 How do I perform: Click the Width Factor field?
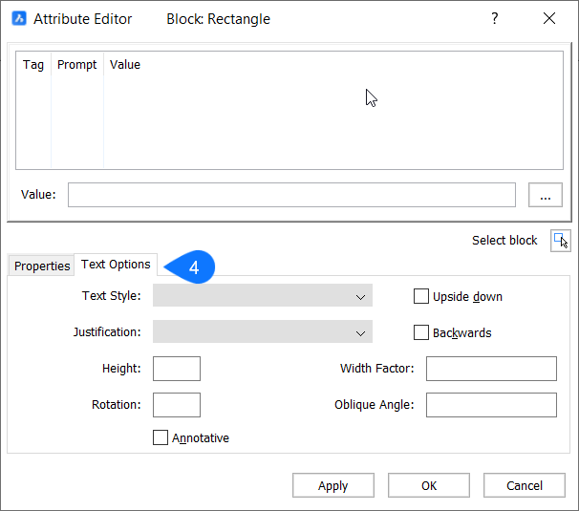pos(491,369)
